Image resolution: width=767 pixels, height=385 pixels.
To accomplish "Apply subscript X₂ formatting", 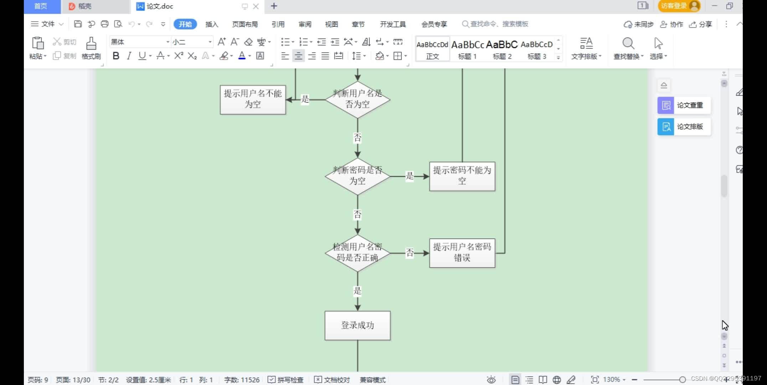I will [x=192, y=56].
